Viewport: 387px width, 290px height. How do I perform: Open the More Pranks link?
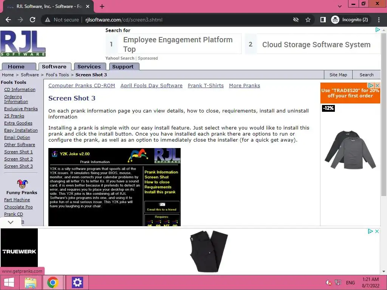pyautogui.click(x=245, y=86)
